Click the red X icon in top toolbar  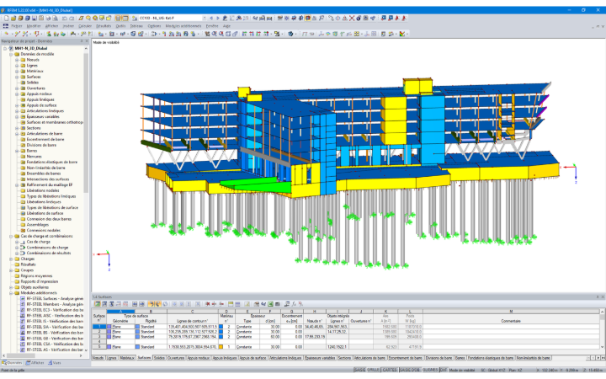[x=352, y=19]
